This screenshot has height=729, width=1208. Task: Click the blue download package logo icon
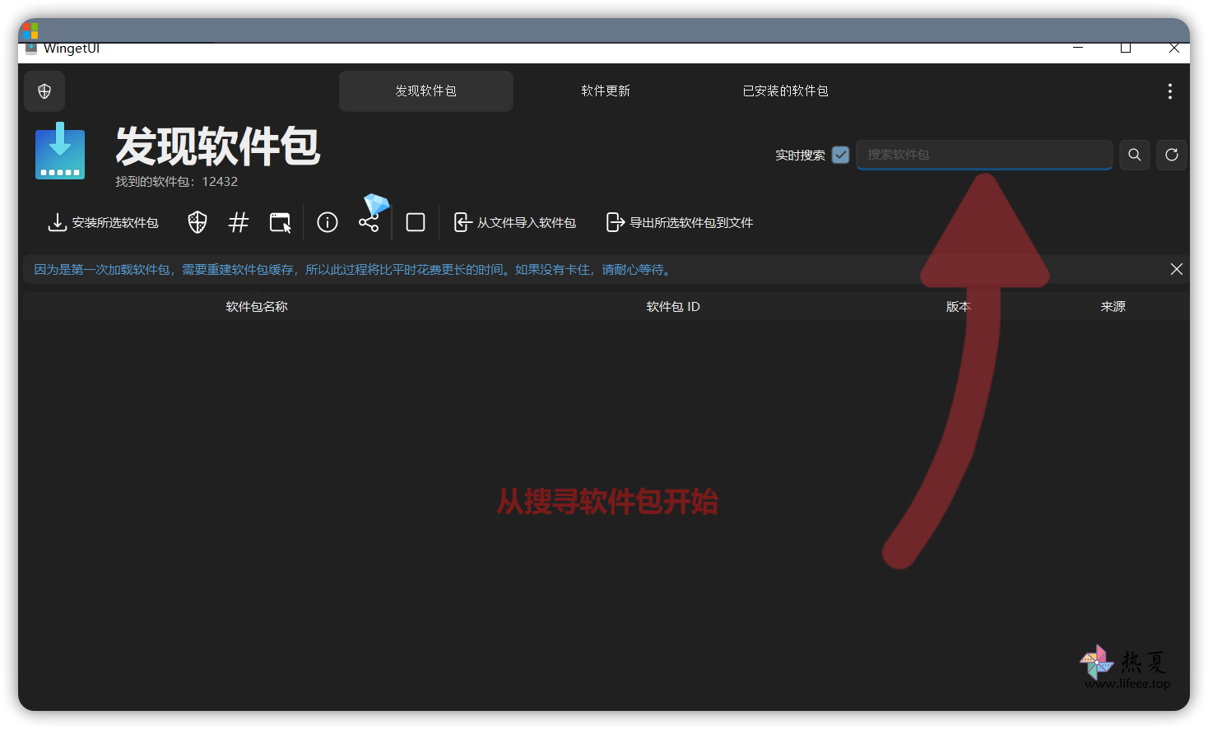(x=60, y=151)
